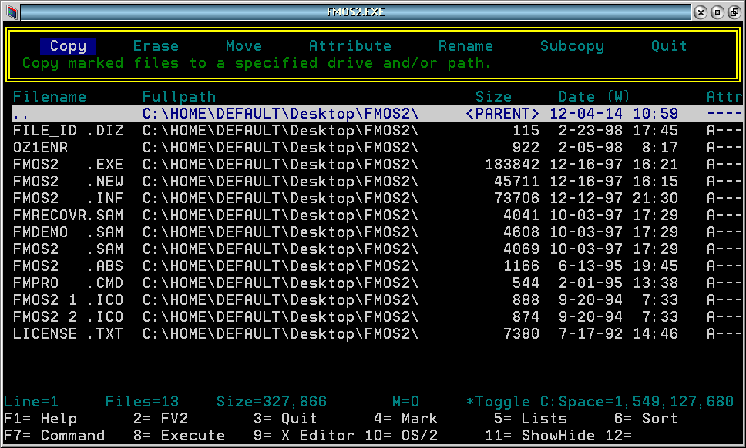Select the FMOS2_2 .ICO file row
The height and width of the screenshot is (448, 746).
pyautogui.click(x=377, y=317)
